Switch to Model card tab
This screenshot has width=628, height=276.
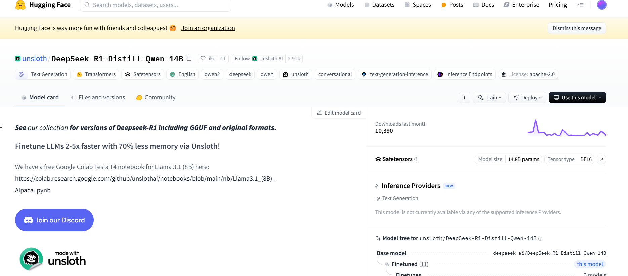[x=40, y=98]
